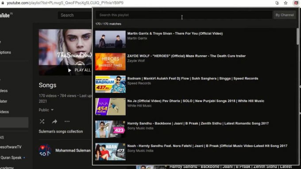Open Harrdy Sandhu Backbone thumbnail

110,129
